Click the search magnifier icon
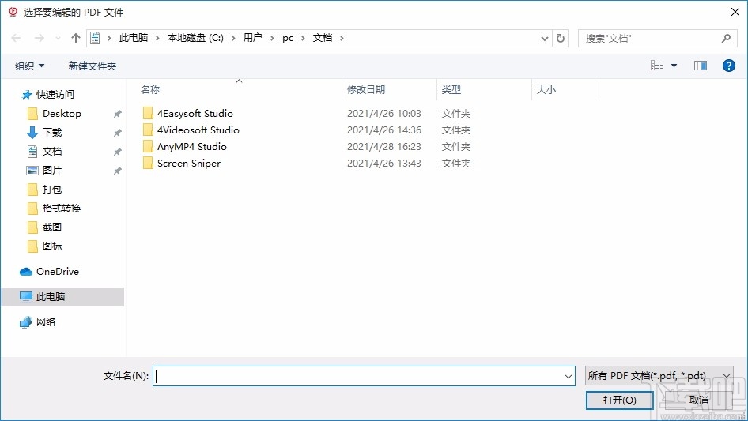 pyautogui.click(x=726, y=38)
